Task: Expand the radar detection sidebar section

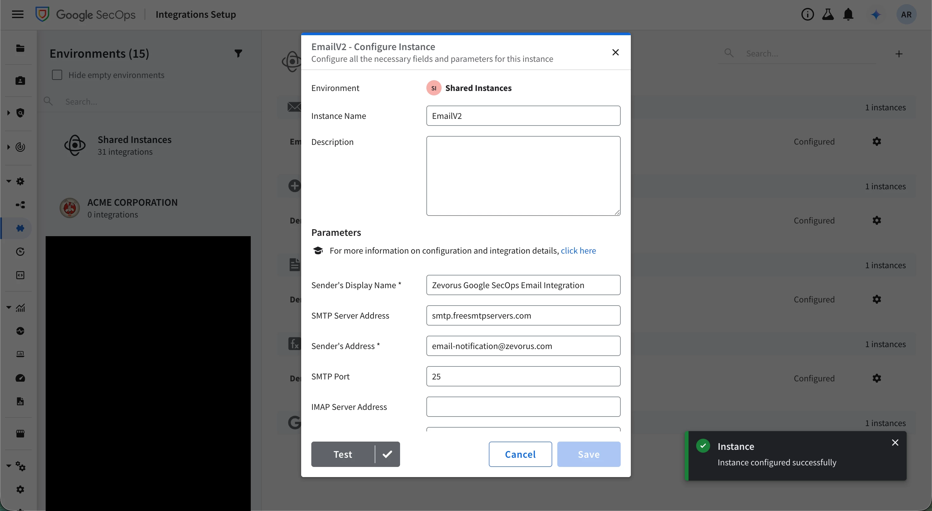Action: (9, 147)
